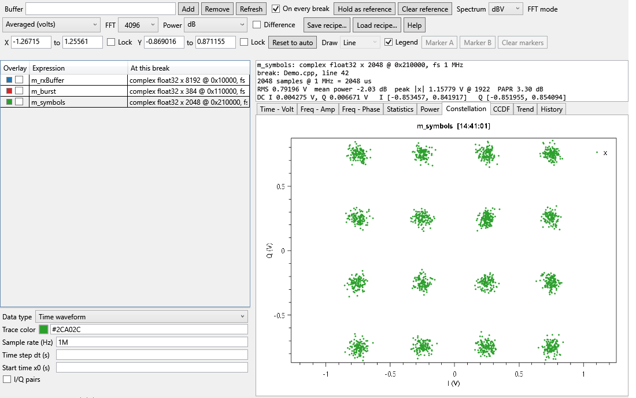Switch to the Freq - Phase tab

(361, 109)
